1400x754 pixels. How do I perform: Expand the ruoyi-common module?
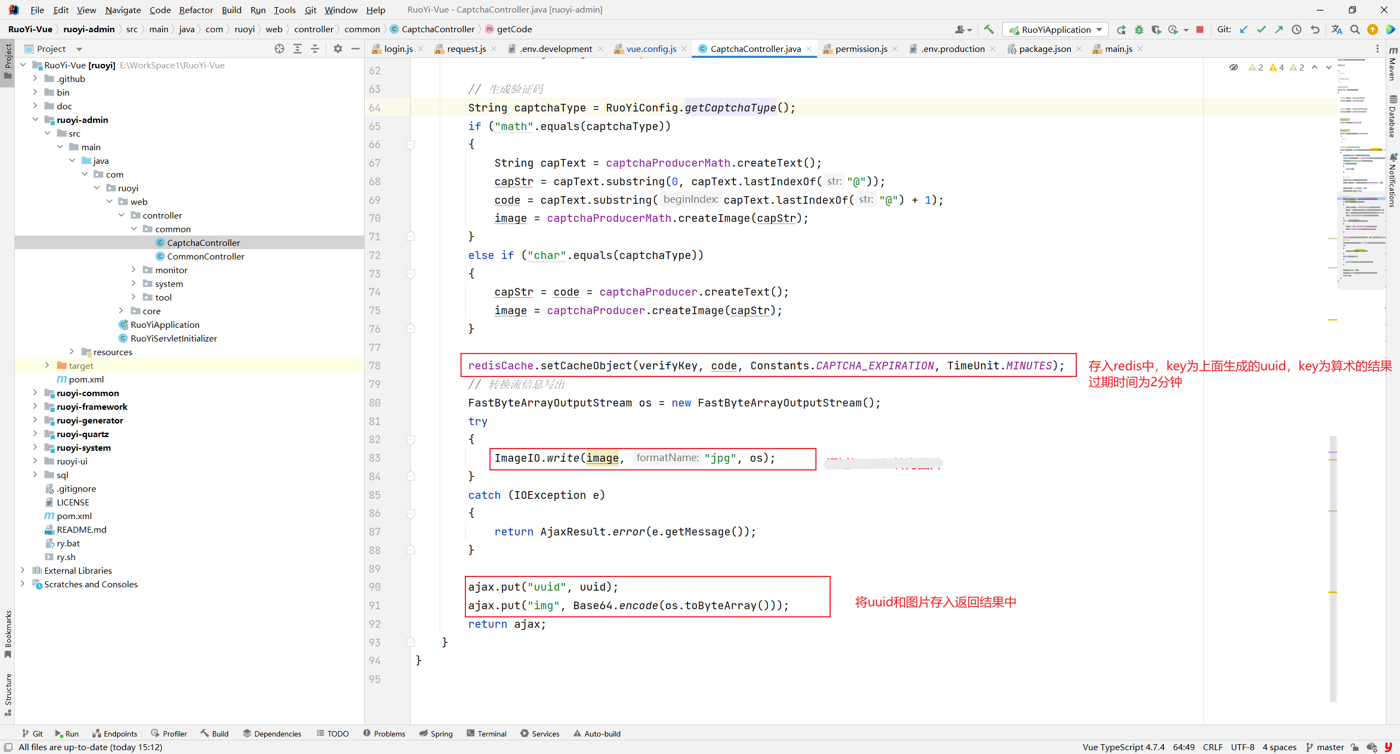click(35, 393)
